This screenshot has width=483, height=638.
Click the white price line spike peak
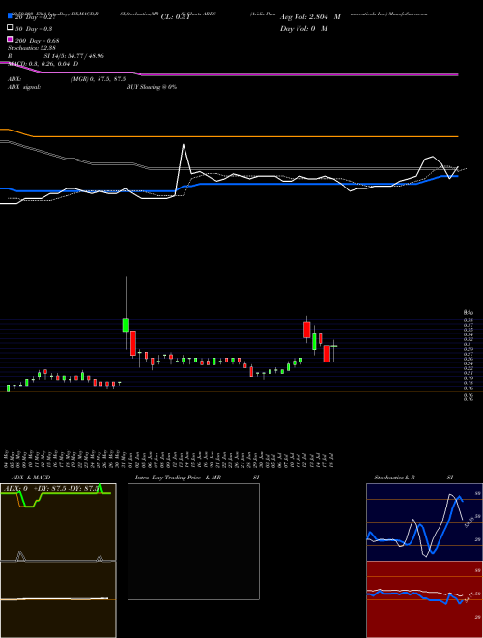[184, 145]
